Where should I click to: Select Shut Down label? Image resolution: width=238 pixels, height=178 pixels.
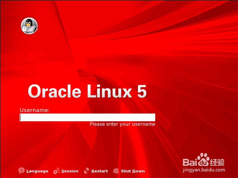click(133, 171)
